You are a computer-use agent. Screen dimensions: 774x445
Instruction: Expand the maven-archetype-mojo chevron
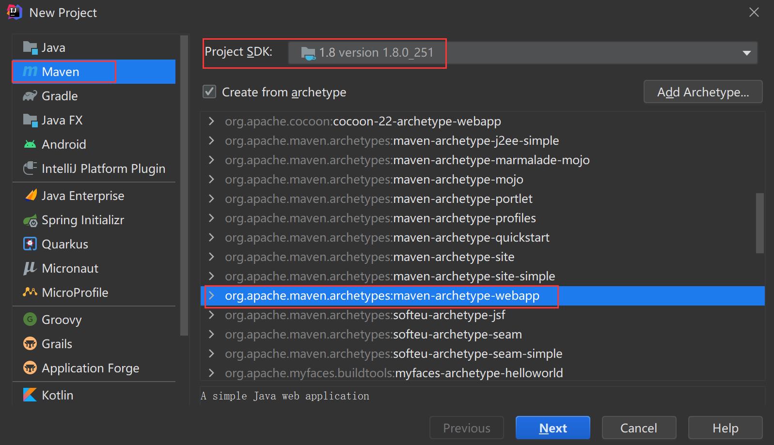click(x=211, y=179)
